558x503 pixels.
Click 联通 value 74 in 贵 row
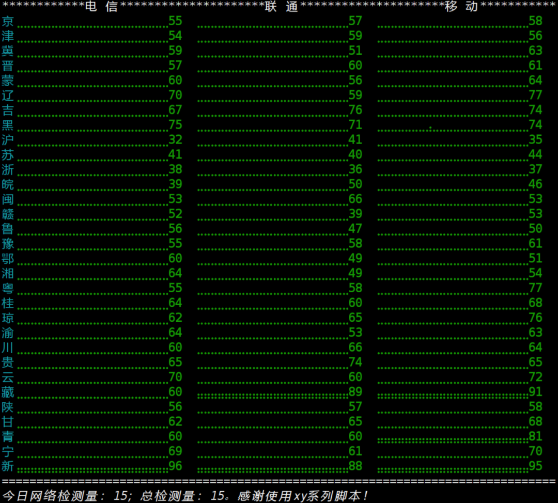coord(355,362)
